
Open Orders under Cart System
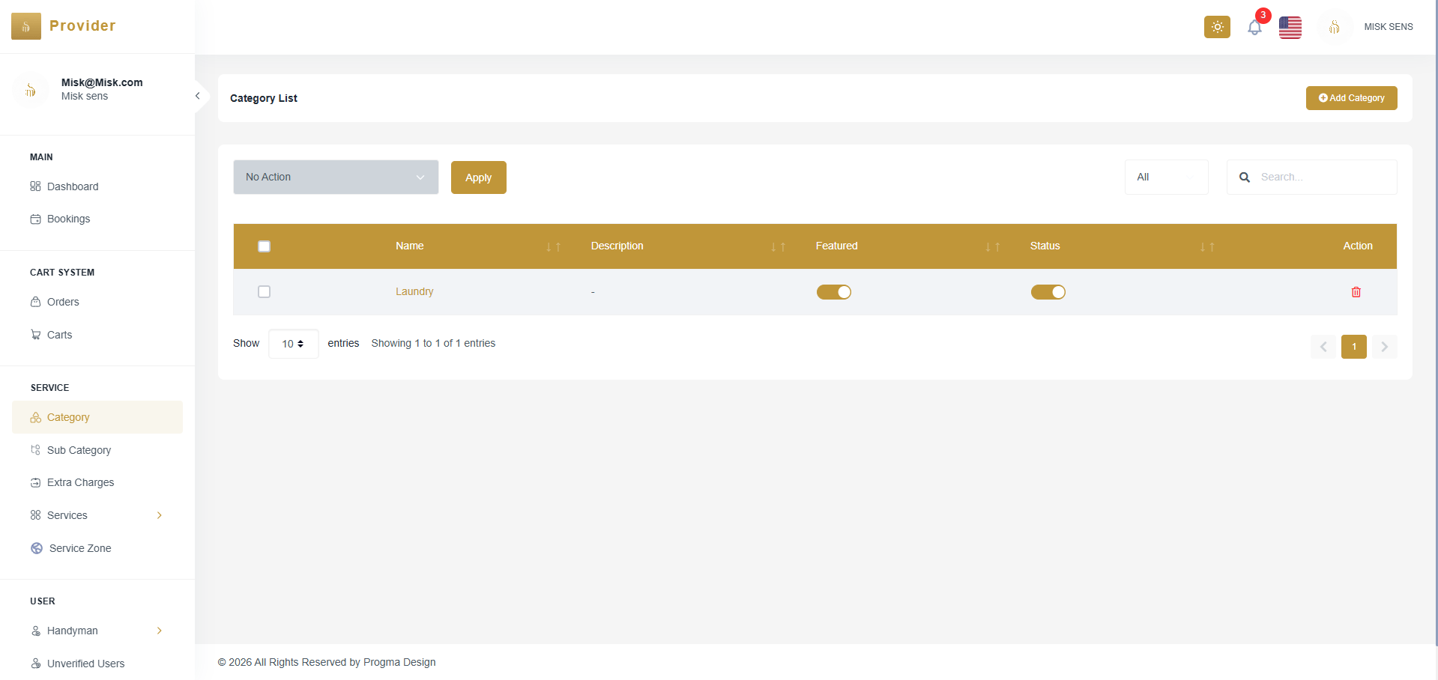(x=63, y=302)
